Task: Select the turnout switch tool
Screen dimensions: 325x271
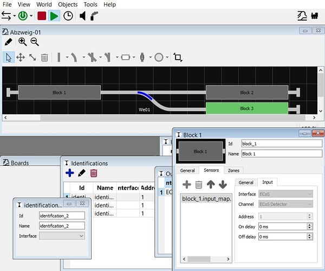Action: 108,57
